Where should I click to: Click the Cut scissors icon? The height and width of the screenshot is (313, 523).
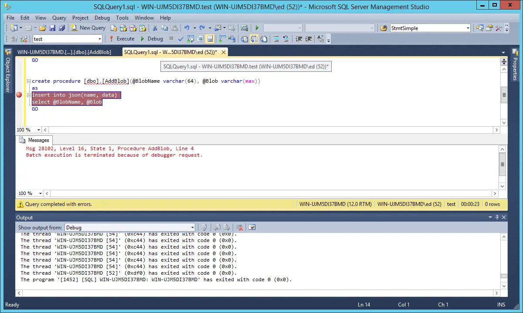155,28
